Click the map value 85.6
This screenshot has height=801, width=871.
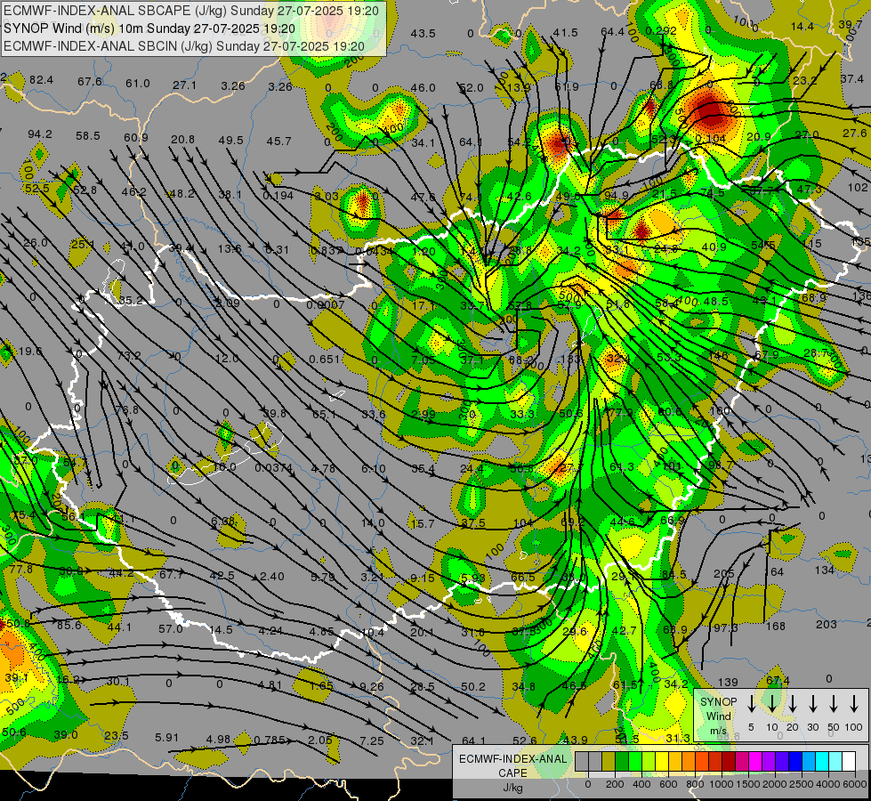click(69, 626)
